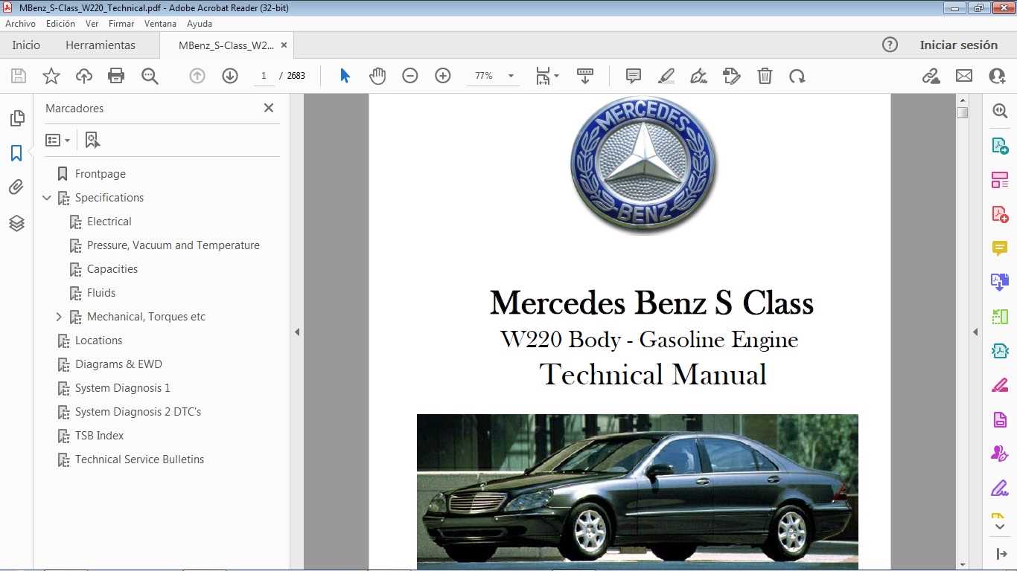This screenshot has height=571, width=1017.
Task: Print the document
Action: (x=116, y=76)
